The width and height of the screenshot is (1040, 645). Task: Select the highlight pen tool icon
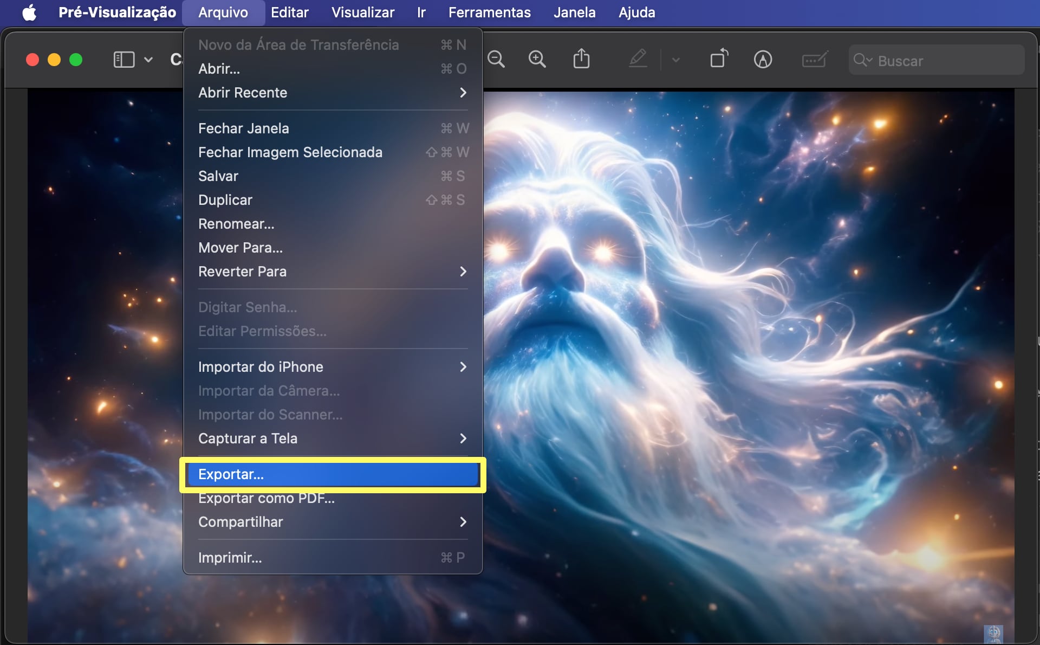tap(638, 59)
